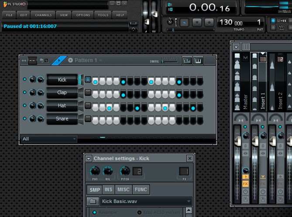Select the Clap channel button
This screenshot has height=217, width=292.
tap(62, 93)
